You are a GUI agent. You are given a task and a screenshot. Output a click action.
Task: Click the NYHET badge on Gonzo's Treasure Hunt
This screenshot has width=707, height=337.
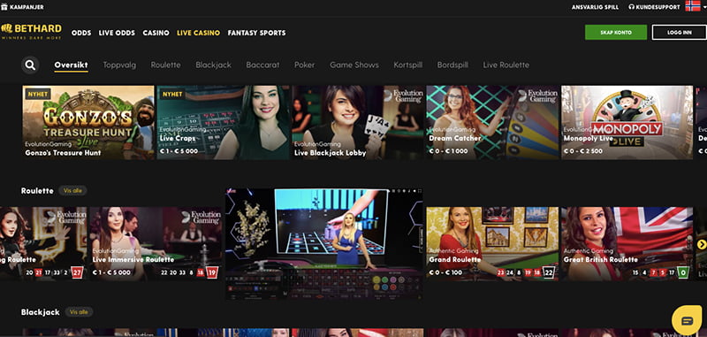38,94
